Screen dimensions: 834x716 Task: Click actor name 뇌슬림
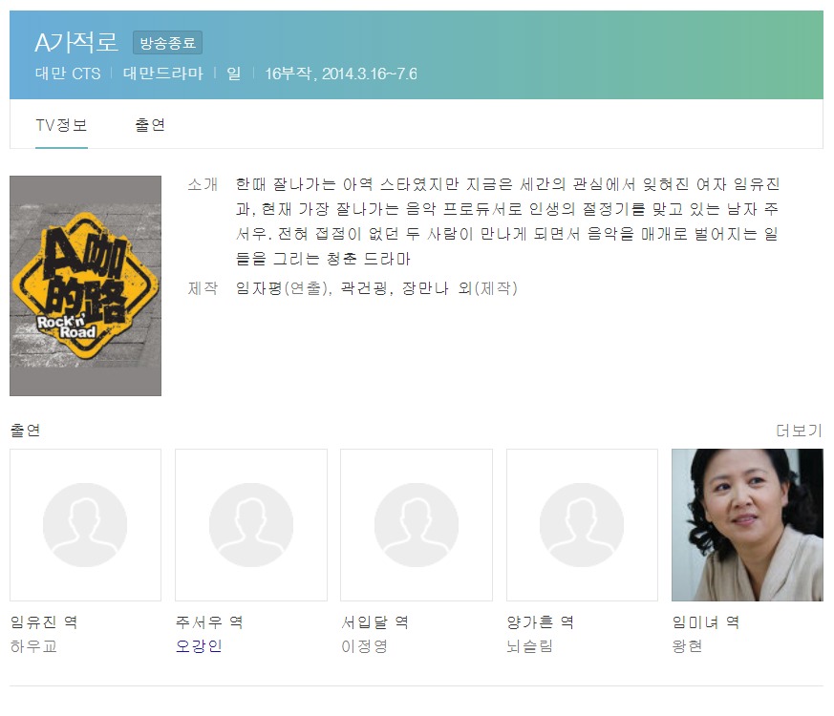(530, 646)
